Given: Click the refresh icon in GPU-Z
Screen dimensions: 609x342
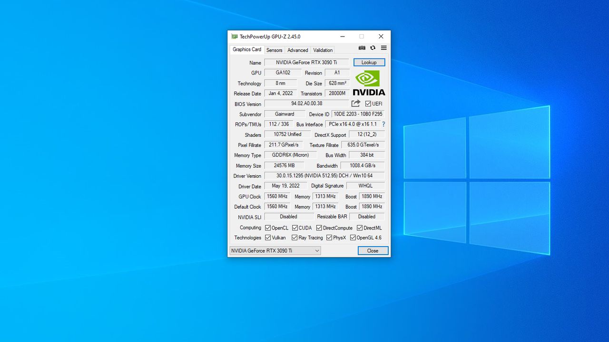Looking at the screenshot, I should point(373,48).
